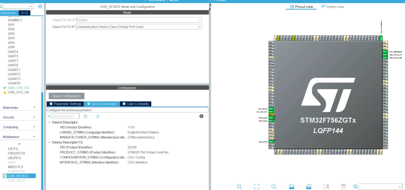Select USB_OTG_HS with the warning icon
The height and width of the screenshot is (190, 405).
(x=16, y=92)
